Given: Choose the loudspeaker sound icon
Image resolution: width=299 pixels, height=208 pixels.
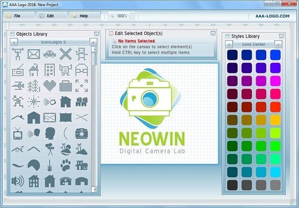Looking at the screenshot, I should pyautogui.click(x=18, y=181).
